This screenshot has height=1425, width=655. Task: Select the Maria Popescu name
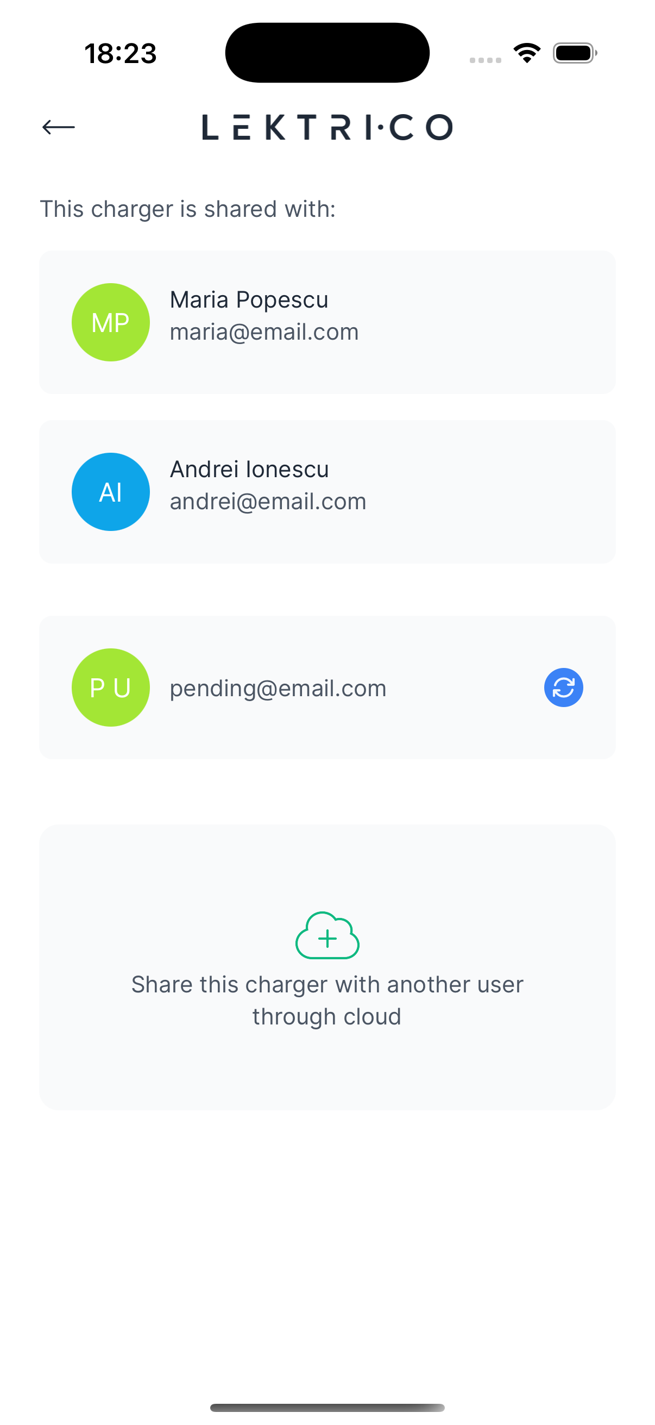pyautogui.click(x=249, y=300)
